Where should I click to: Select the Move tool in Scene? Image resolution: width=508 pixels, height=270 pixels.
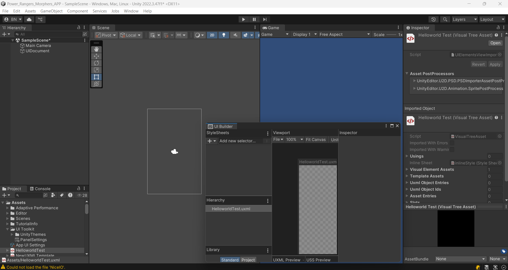click(96, 56)
